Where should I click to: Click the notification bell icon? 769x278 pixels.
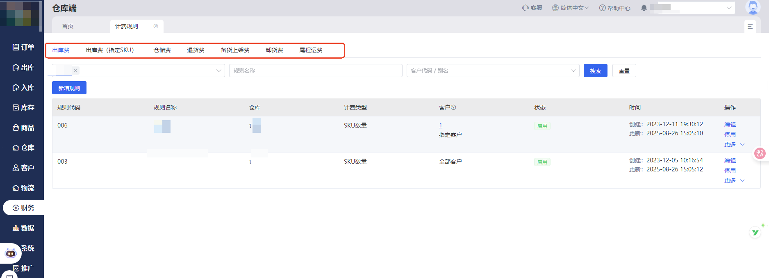pos(644,8)
